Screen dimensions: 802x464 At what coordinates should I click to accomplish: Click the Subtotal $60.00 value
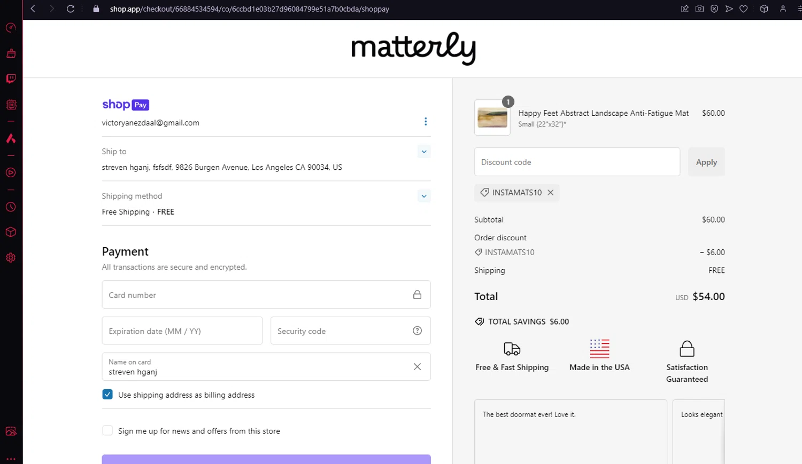click(x=713, y=219)
